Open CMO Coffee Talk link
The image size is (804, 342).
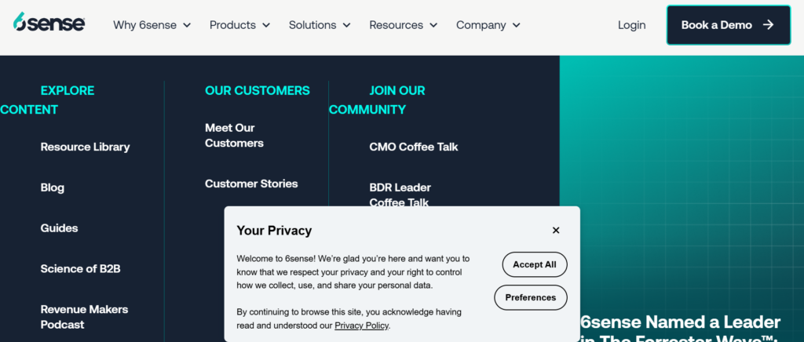[x=413, y=147]
